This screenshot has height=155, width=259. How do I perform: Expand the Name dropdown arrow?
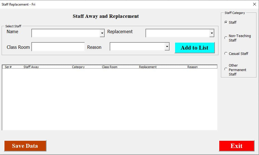click(x=102, y=33)
